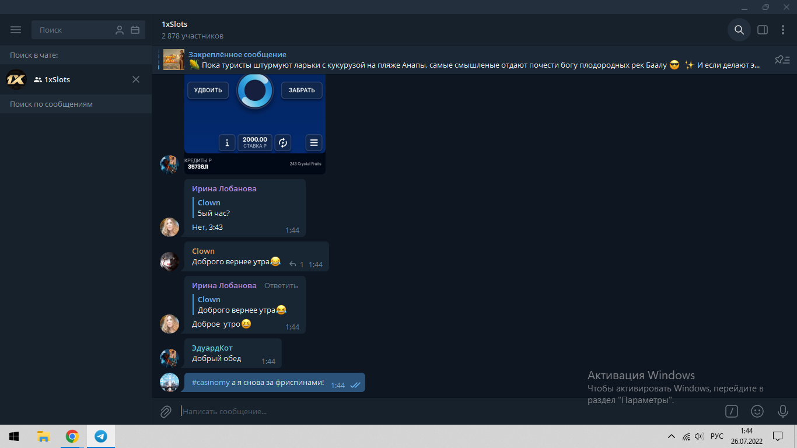Viewport: 797px width, 448px height.
Task: Open Clown sender name on 'Доброго вернее утра' message
Action: click(x=203, y=251)
